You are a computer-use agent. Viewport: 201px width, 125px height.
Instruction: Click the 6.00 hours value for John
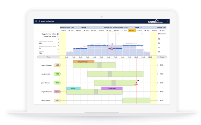161,83
